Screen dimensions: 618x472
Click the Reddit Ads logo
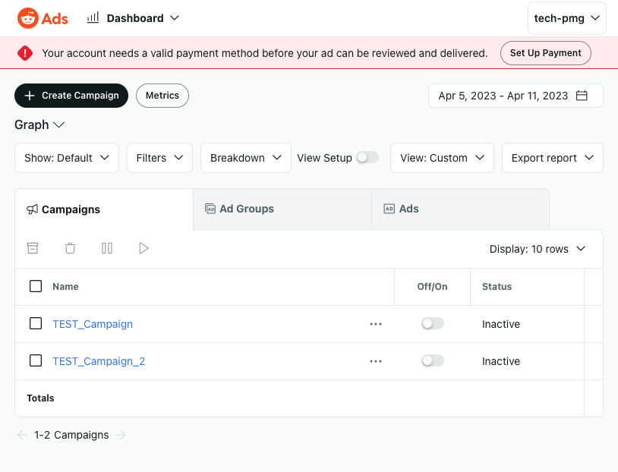[43, 18]
